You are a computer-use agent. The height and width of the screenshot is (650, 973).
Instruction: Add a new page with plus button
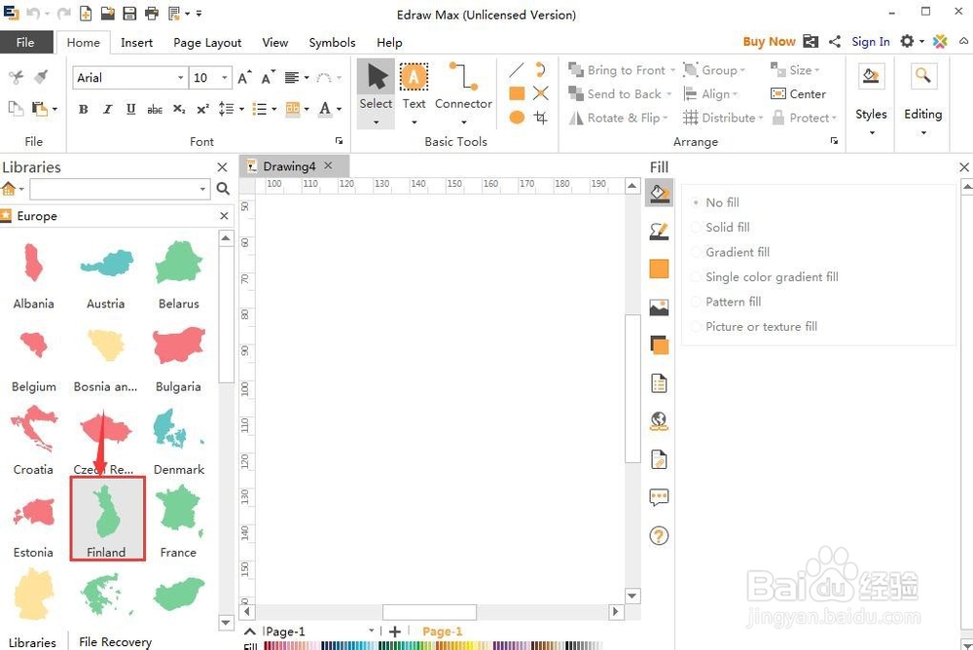click(x=395, y=632)
